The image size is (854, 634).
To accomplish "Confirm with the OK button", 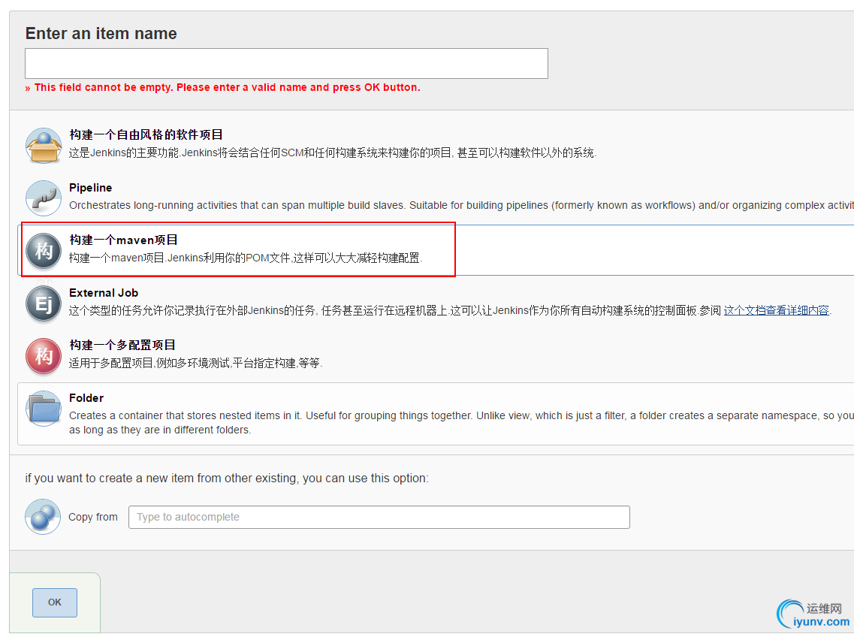I will [x=55, y=602].
